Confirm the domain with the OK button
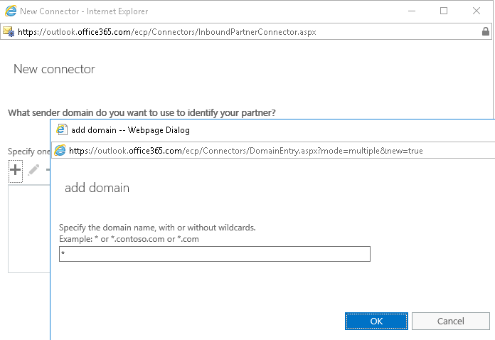This screenshot has width=495, height=340. 376,321
